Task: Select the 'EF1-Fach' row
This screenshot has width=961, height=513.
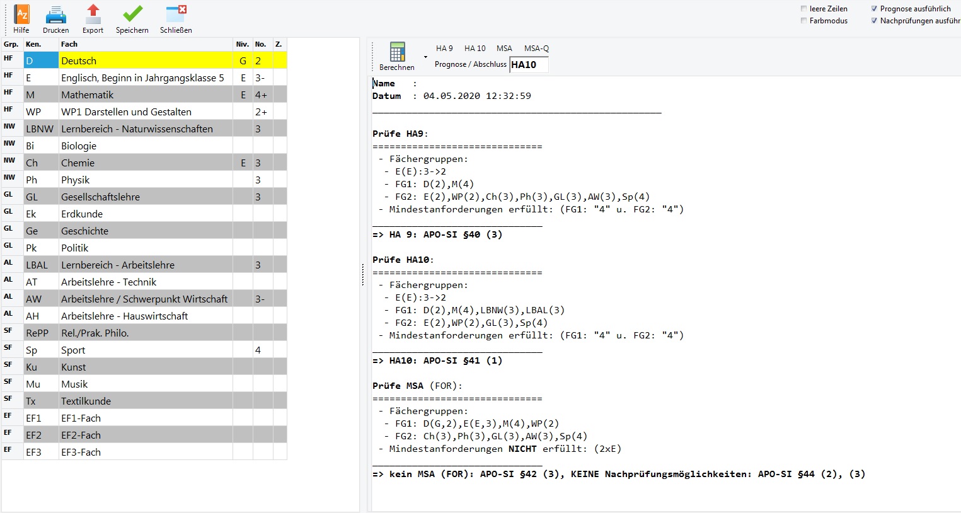Action: [144, 418]
